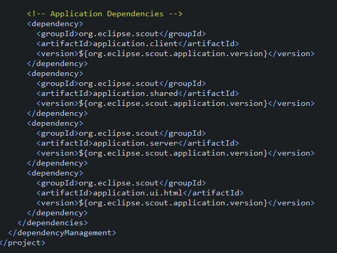Screen dimensions: 337x253
Task: Click the closing dependencyManagement tag
Action: 62,233
